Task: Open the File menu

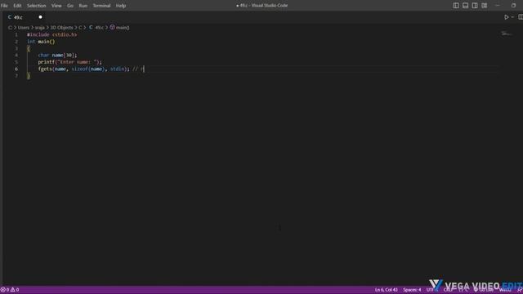Action: tap(4, 6)
